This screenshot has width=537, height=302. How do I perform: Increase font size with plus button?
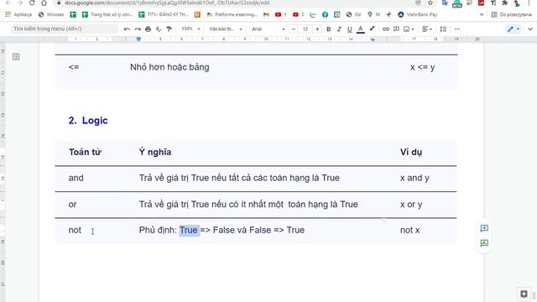(317, 29)
